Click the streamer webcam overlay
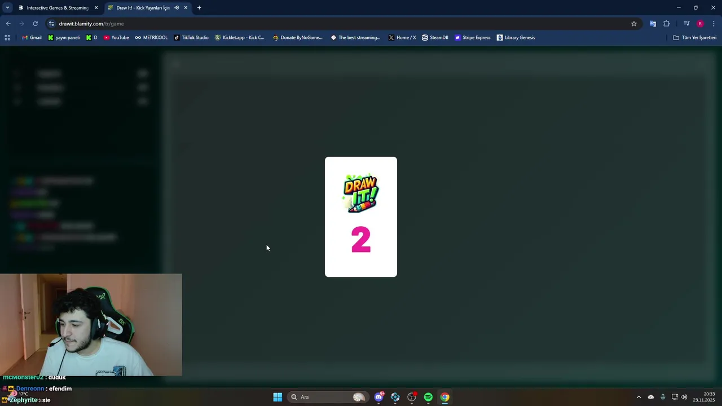This screenshot has height=406, width=722. pos(91,325)
